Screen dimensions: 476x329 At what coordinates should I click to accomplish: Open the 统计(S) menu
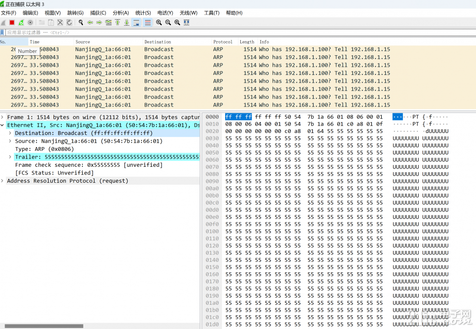pos(143,13)
